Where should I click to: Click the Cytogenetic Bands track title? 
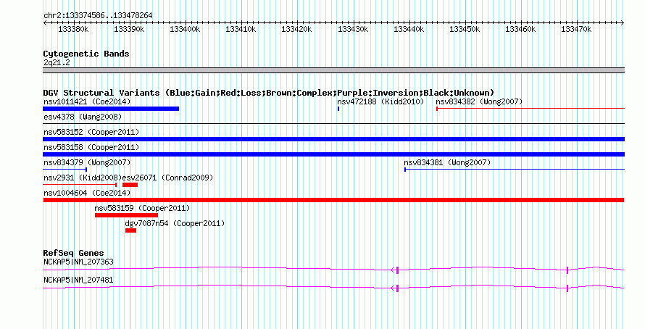coord(86,54)
